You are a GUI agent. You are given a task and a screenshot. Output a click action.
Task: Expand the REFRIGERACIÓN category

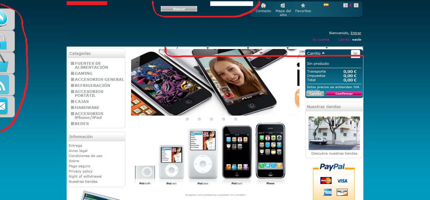pos(72,85)
